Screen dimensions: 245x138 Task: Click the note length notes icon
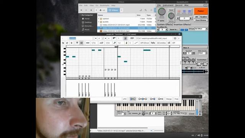pyautogui.click(x=101, y=43)
